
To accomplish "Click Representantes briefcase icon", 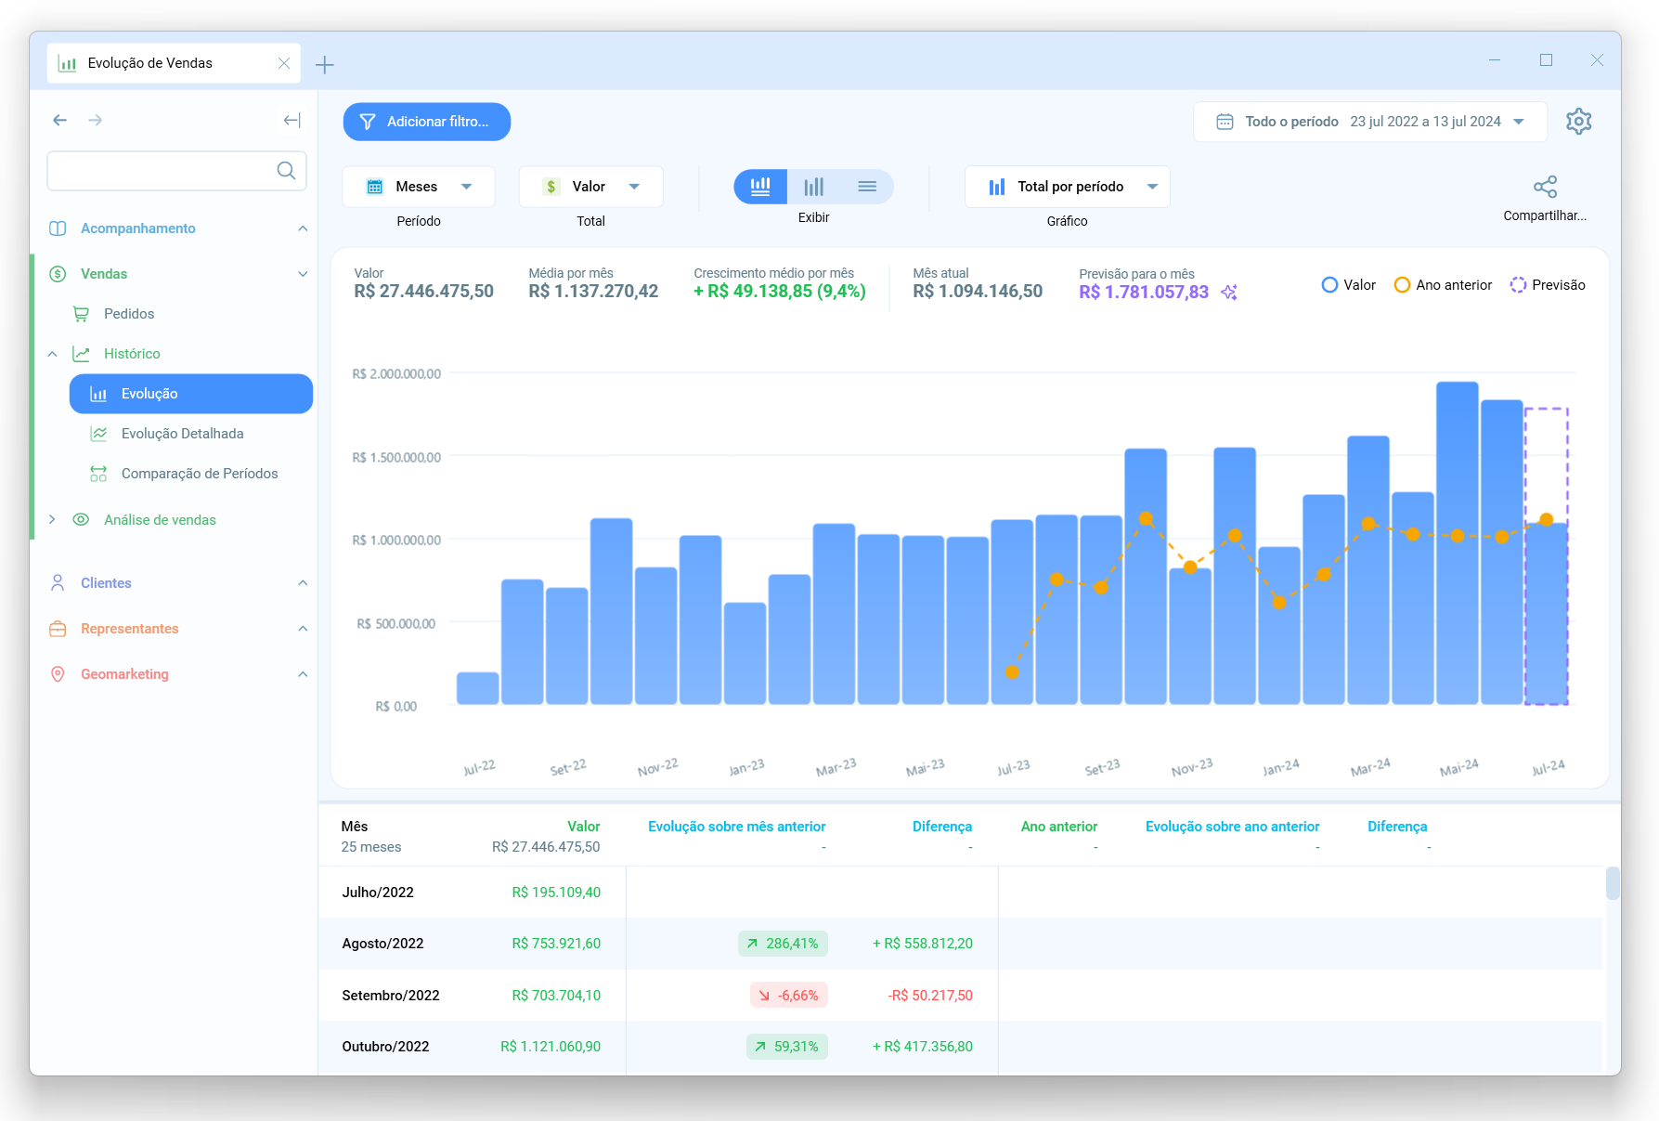I will (58, 629).
